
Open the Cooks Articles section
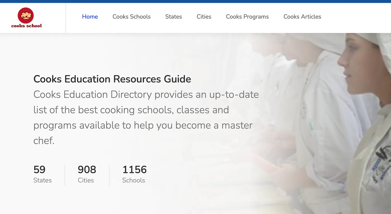coord(302,17)
